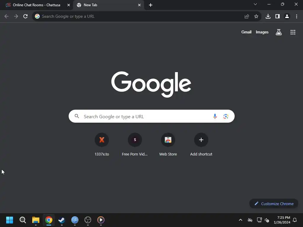Open the media player taskbar icon
The width and height of the screenshot is (303, 227).
(101, 220)
